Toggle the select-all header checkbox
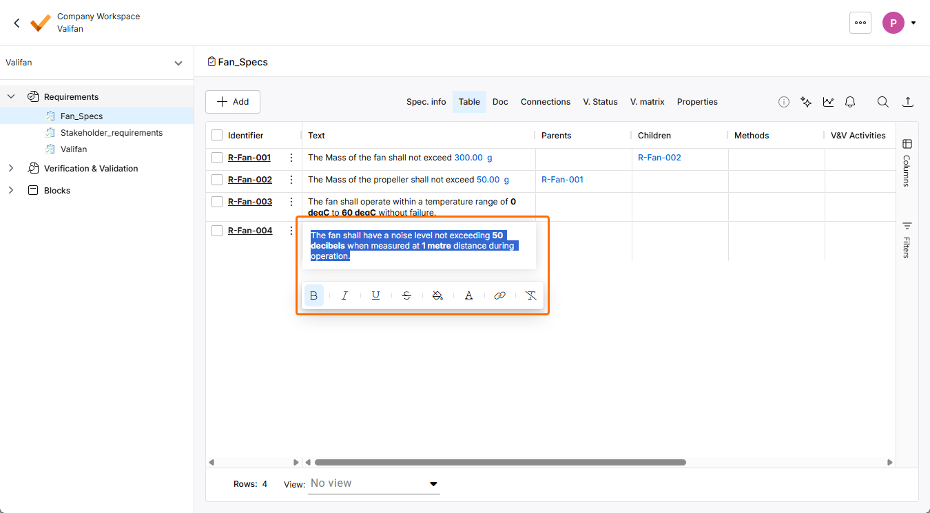This screenshot has width=930, height=513. pyautogui.click(x=217, y=136)
